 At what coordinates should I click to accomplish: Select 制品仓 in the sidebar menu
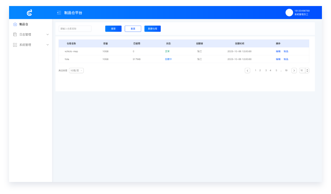[24, 24]
